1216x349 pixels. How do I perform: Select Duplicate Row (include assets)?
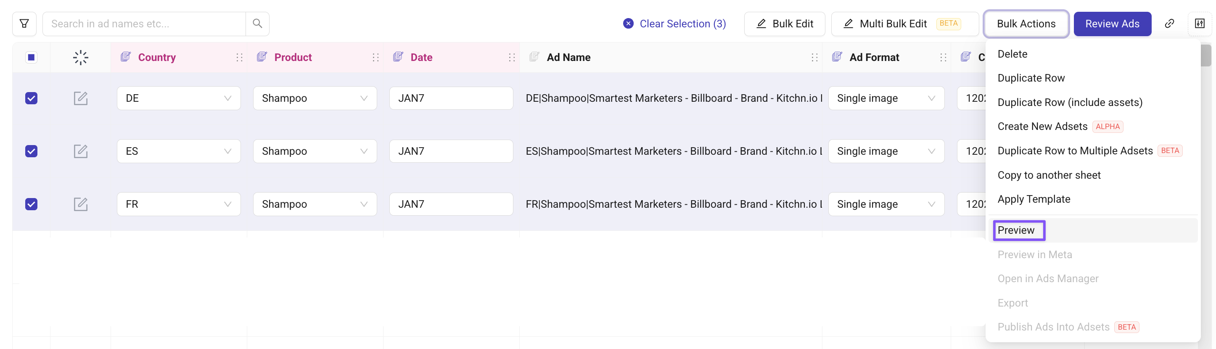tap(1093, 103)
